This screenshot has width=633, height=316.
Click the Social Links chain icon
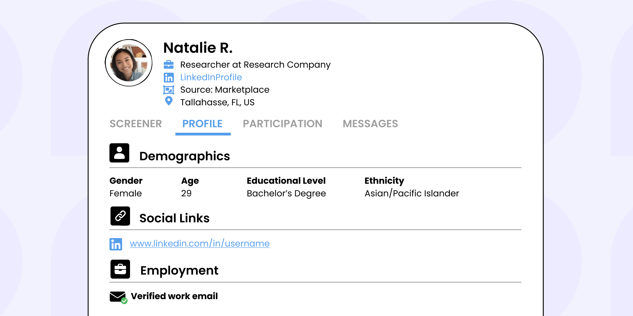pos(120,216)
